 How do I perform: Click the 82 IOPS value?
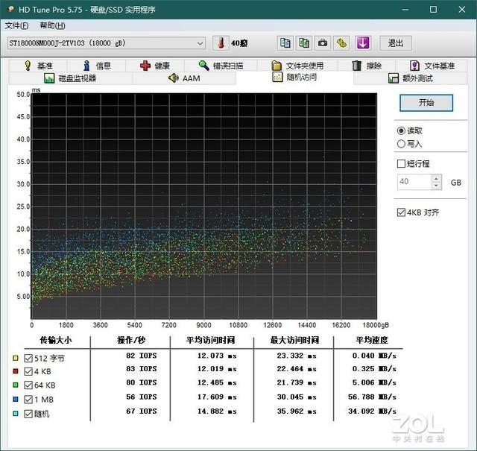(x=142, y=356)
